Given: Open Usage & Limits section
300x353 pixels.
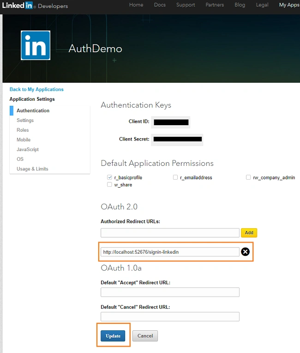Looking at the screenshot, I should [32, 169].
